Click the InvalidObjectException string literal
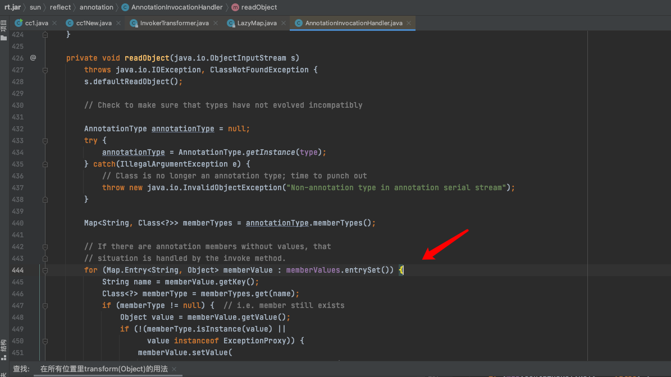Screen dimensions: 671x377 coord(396,187)
